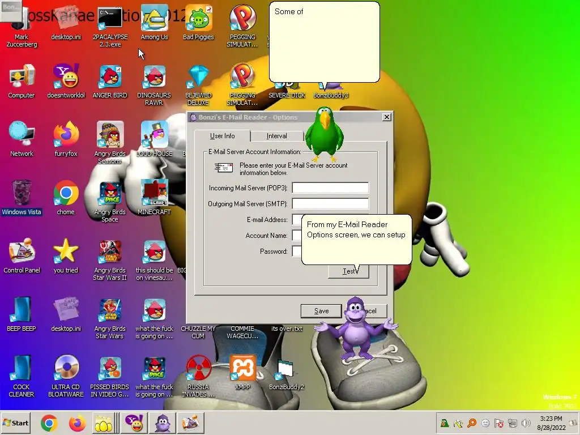Focus the Outgoing Mail Server (SMTP) field
The width and height of the screenshot is (580, 435).
pyautogui.click(x=330, y=203)
